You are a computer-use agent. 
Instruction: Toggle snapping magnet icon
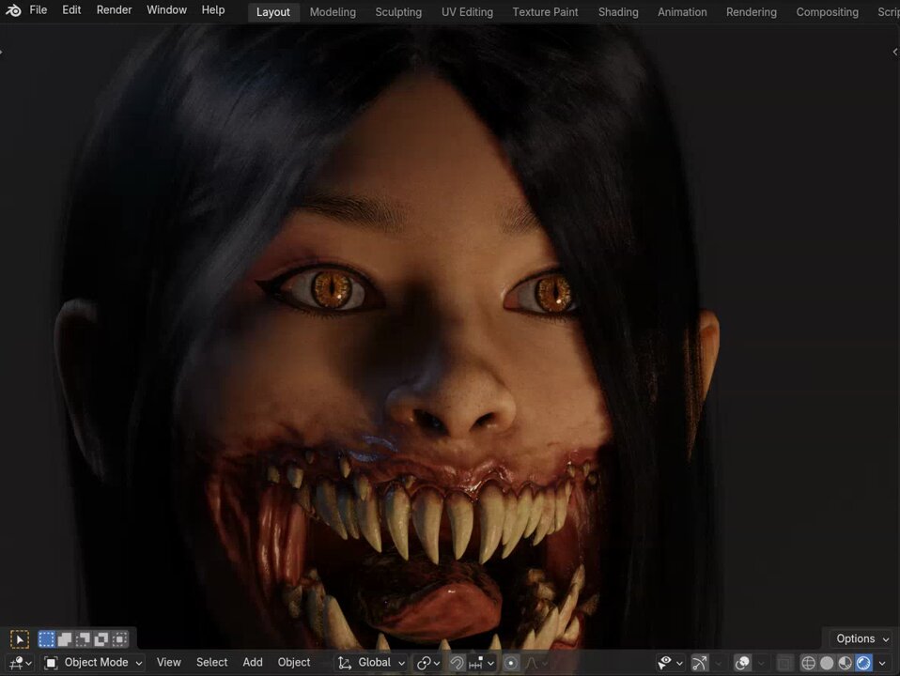457,663
